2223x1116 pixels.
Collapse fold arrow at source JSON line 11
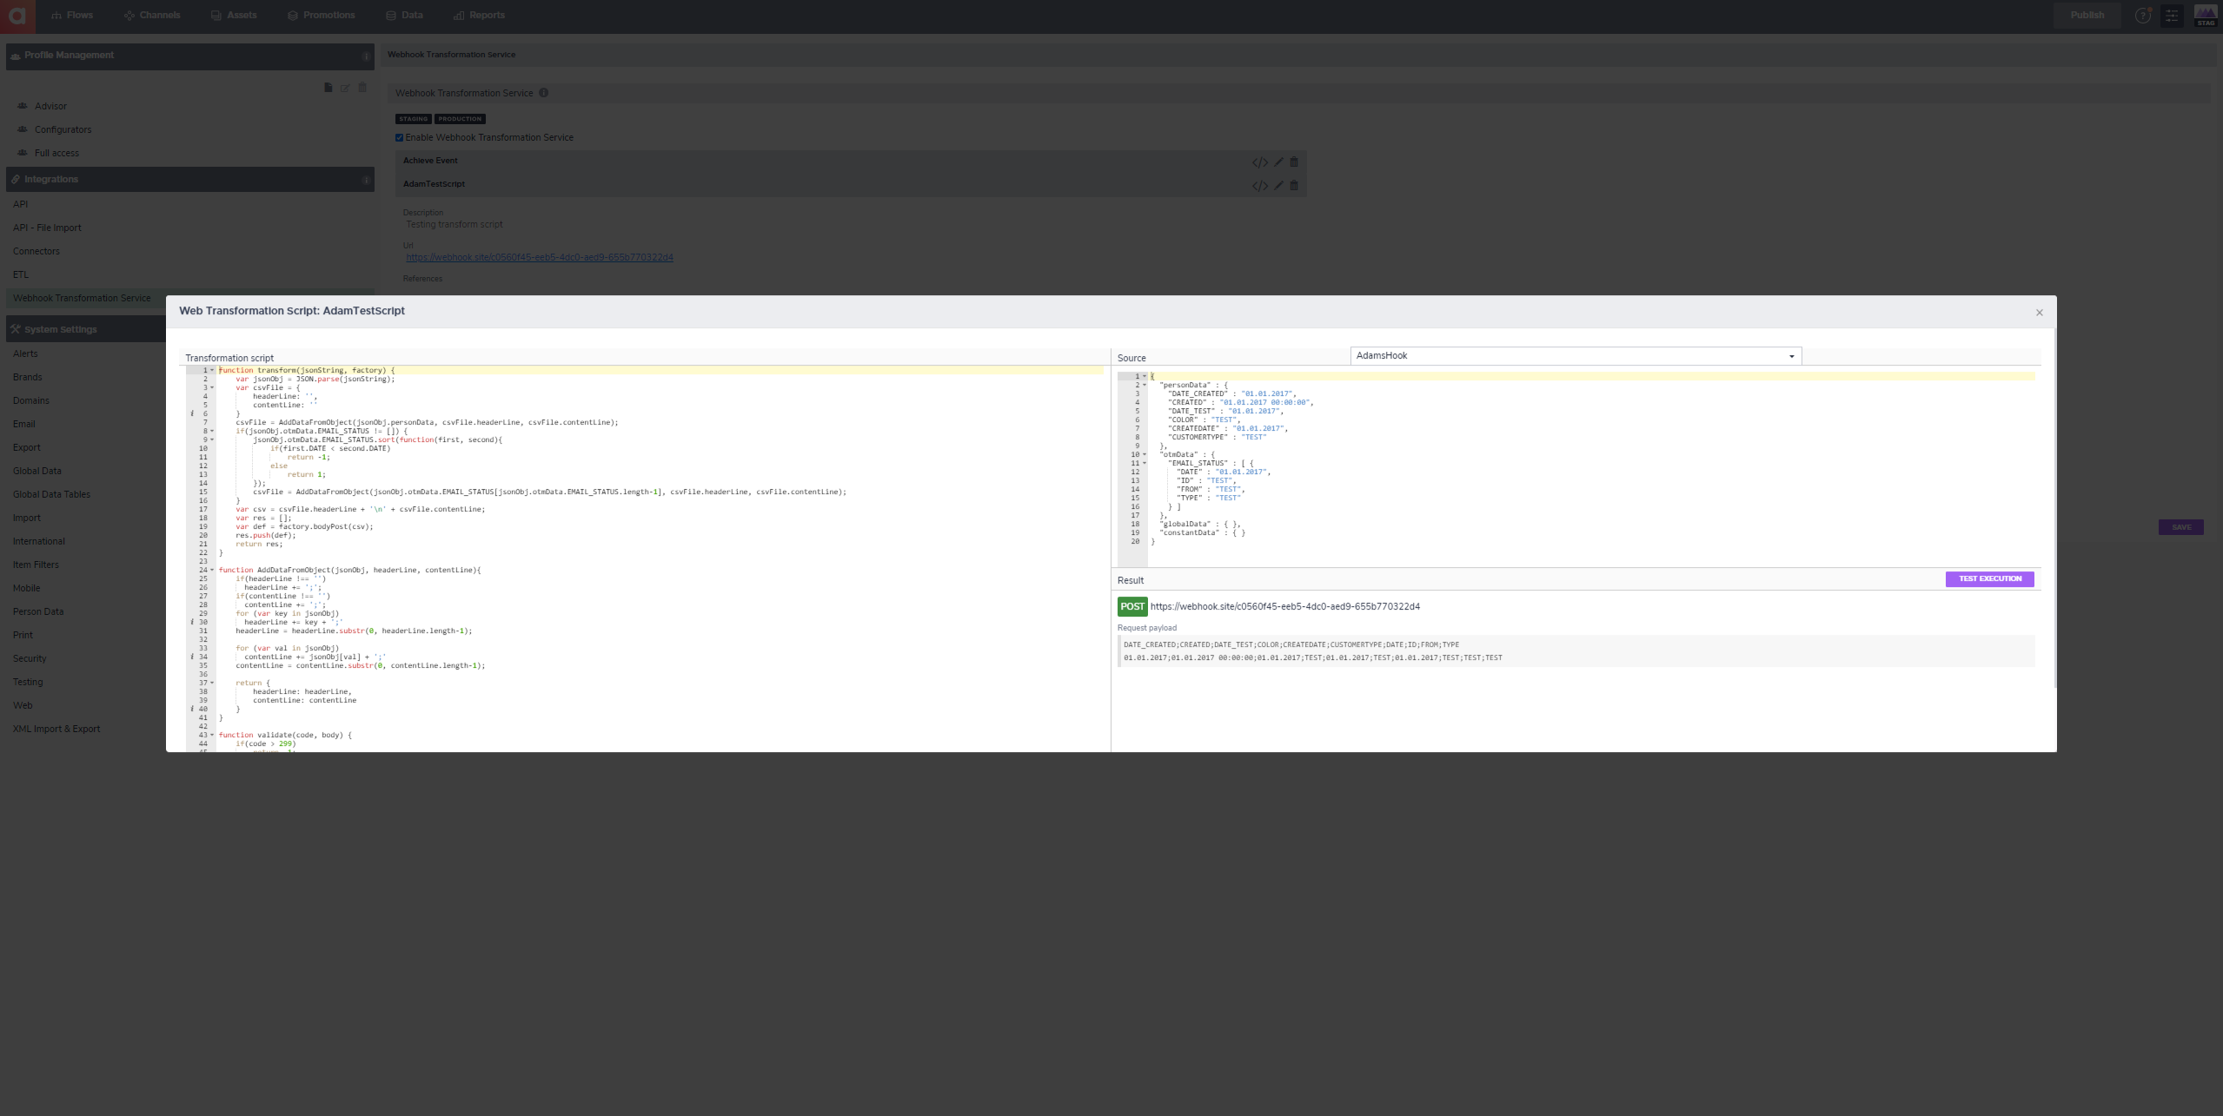coord(1145,463)
